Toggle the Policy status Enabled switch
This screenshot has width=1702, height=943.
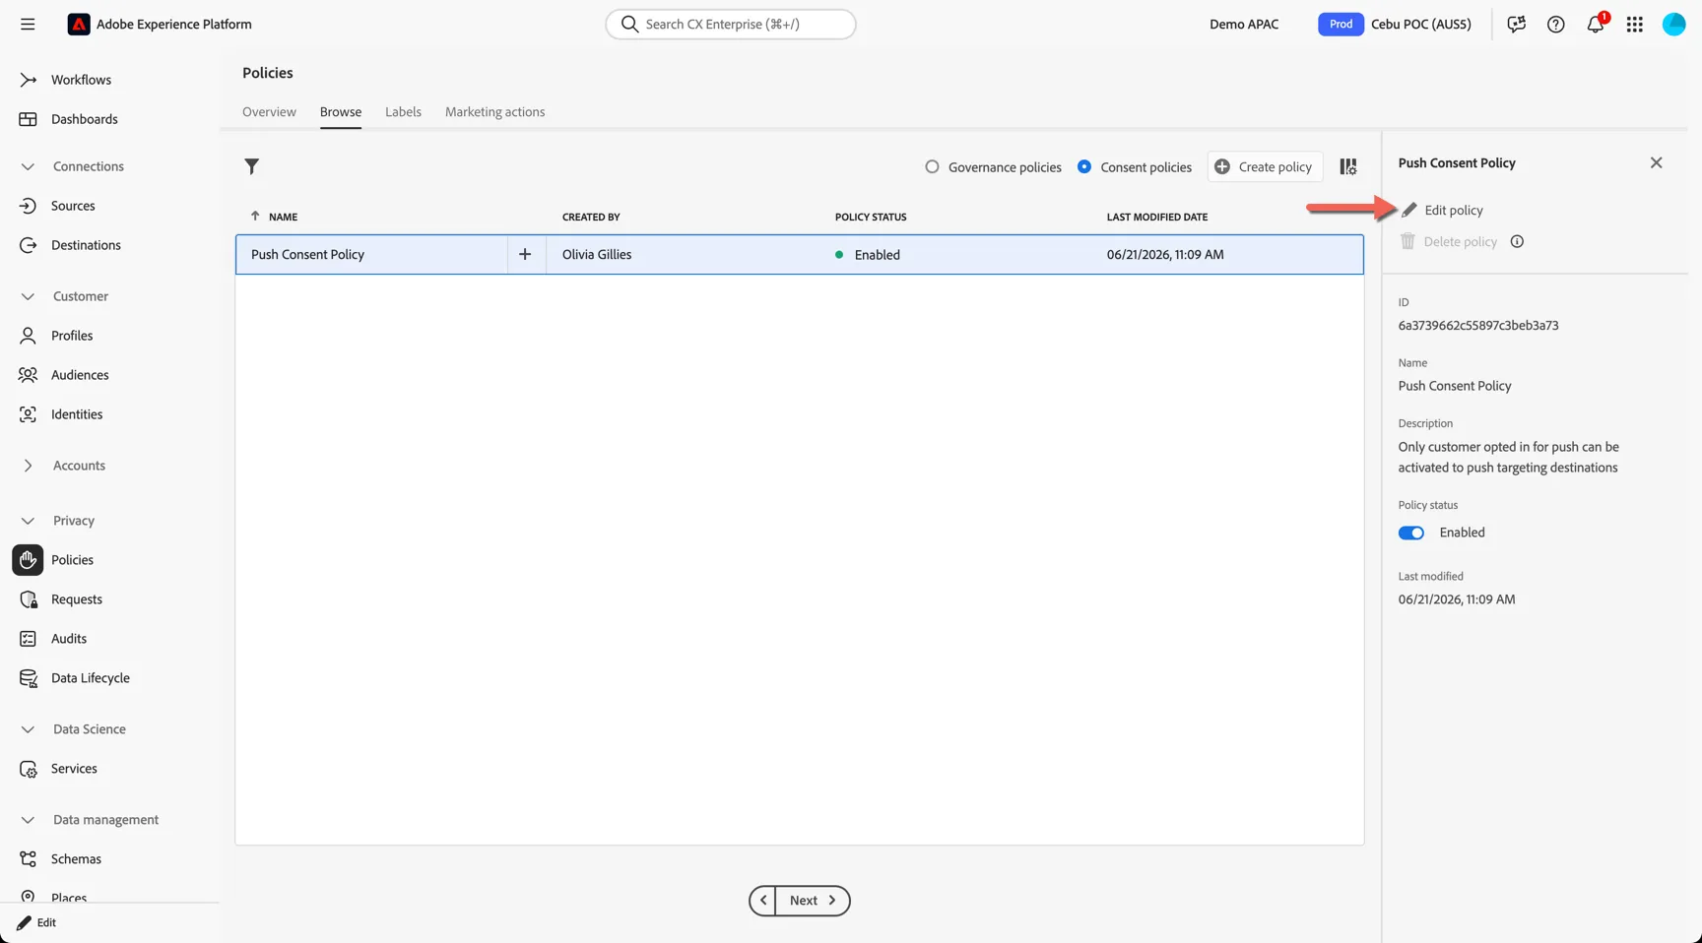click(x=1410, y=533)
